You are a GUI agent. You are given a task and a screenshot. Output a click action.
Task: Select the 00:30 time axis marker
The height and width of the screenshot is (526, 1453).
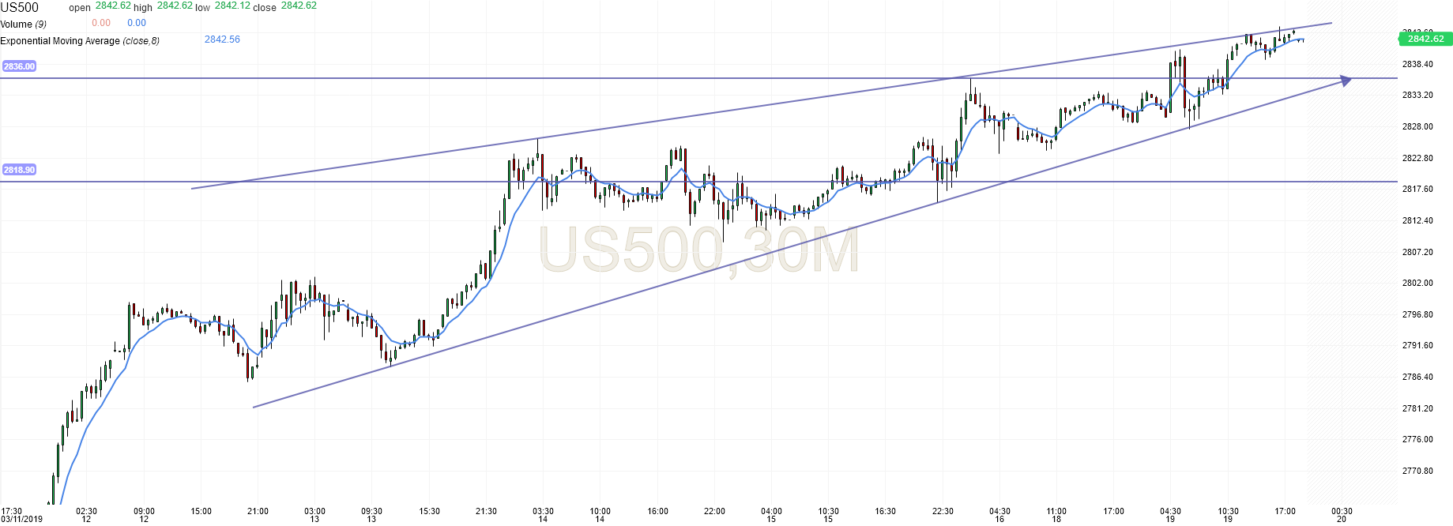1342,511
